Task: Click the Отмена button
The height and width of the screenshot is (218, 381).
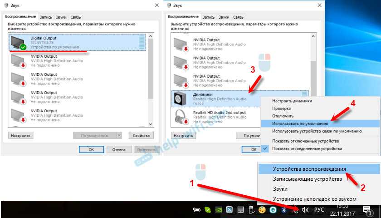Action: 119,149
